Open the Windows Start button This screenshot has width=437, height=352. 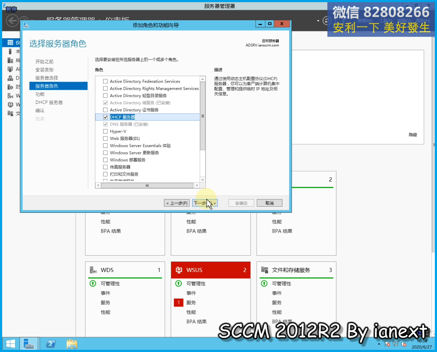[x=10, y=344]
